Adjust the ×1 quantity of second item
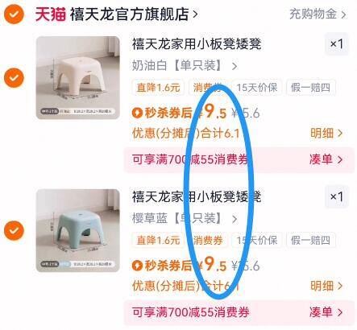Viewport: 357px width, 330px height. pyautogui.click(x=337, y=196)
